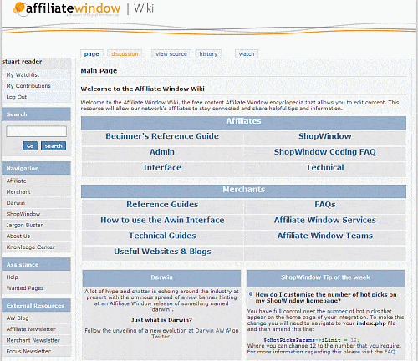Open the history tab
Viewport: 418px width, 361px height.
208,53
